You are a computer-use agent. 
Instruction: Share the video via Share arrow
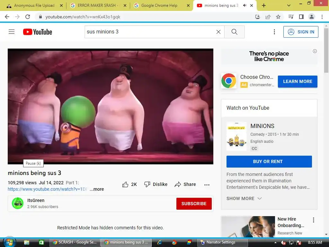point(185,184)
